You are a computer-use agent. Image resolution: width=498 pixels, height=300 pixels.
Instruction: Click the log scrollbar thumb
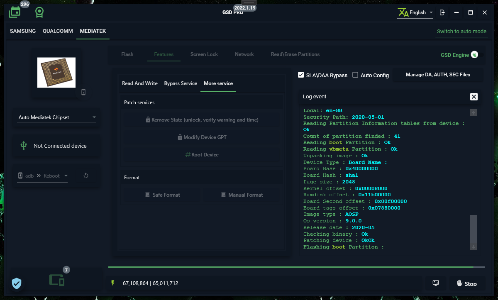pos(474,229)
